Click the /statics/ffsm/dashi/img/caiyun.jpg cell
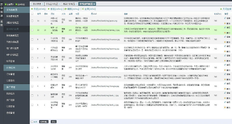 click(x=104, y=68)
